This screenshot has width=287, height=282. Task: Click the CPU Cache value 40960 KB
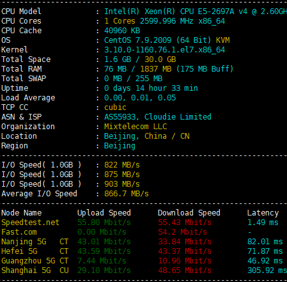pyautogui.click(x=122, y=31)
